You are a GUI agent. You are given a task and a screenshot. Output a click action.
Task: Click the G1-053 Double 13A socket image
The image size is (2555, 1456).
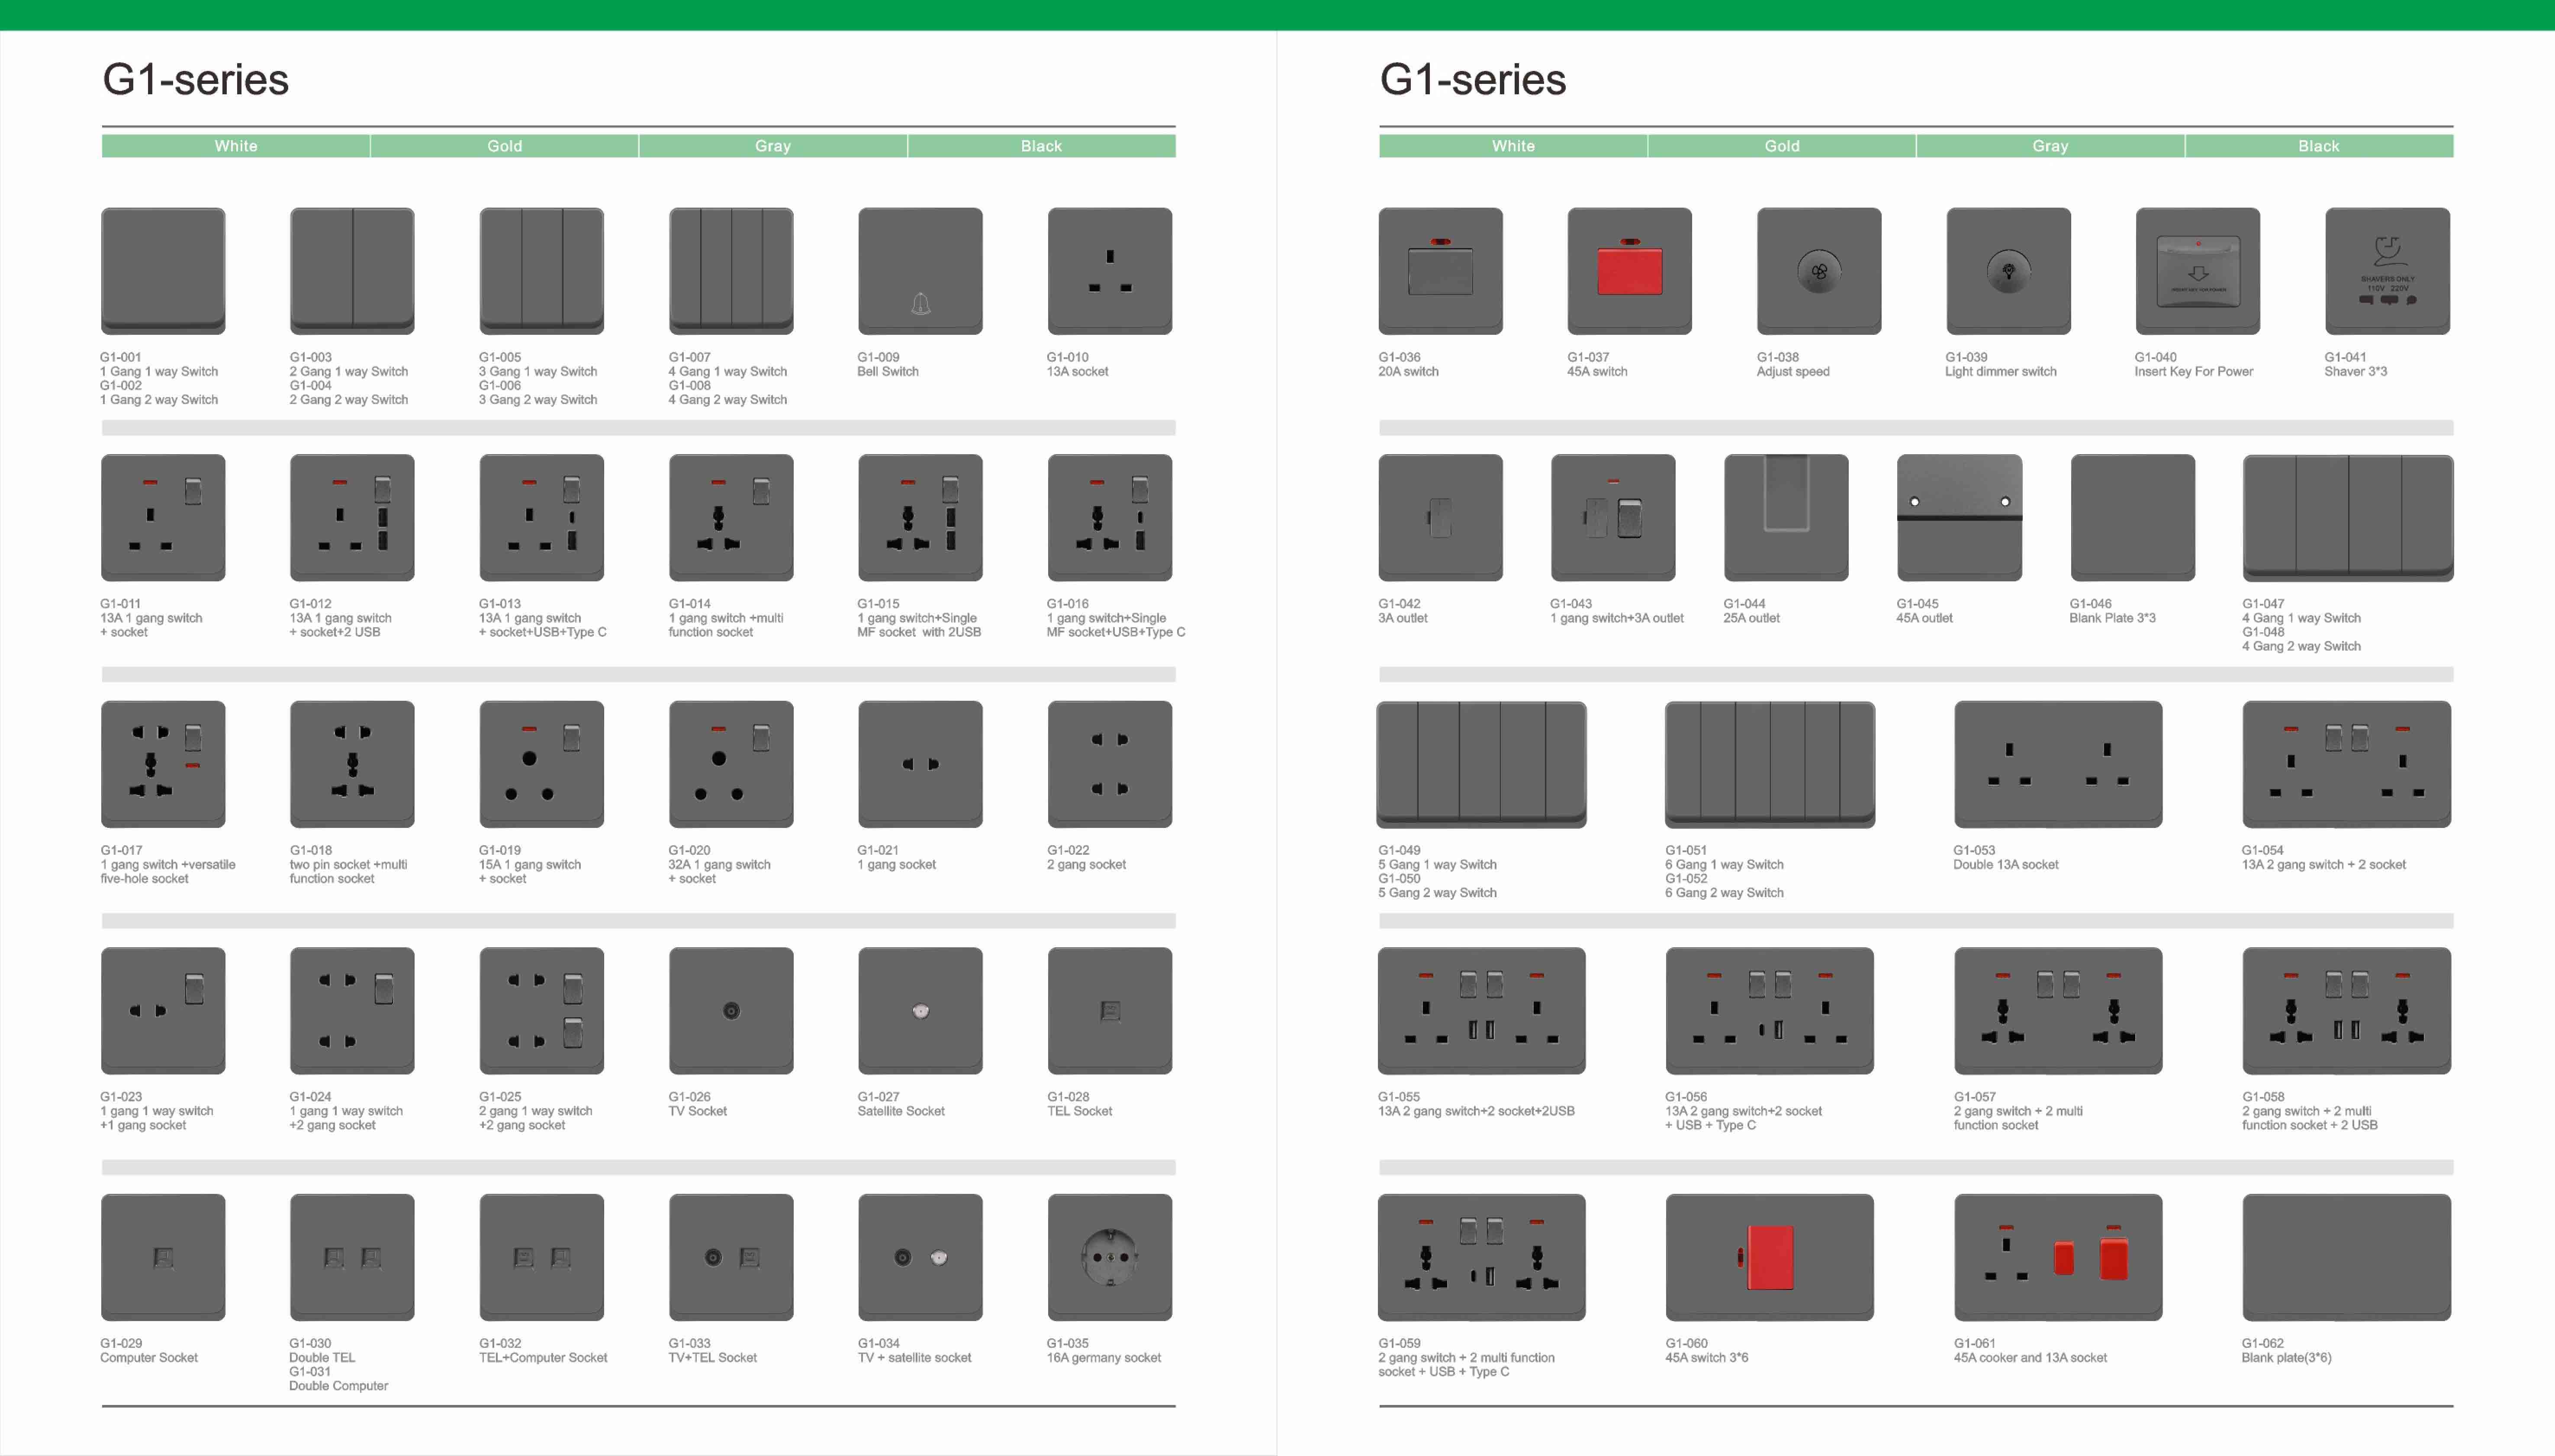pyautogui.click(x=2058, y=764)
